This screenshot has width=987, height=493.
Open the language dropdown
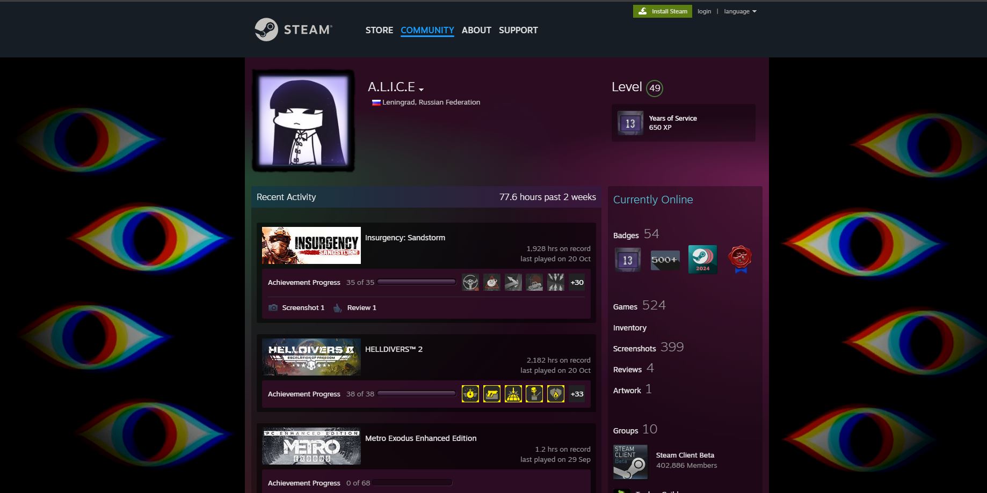(740, 11)
